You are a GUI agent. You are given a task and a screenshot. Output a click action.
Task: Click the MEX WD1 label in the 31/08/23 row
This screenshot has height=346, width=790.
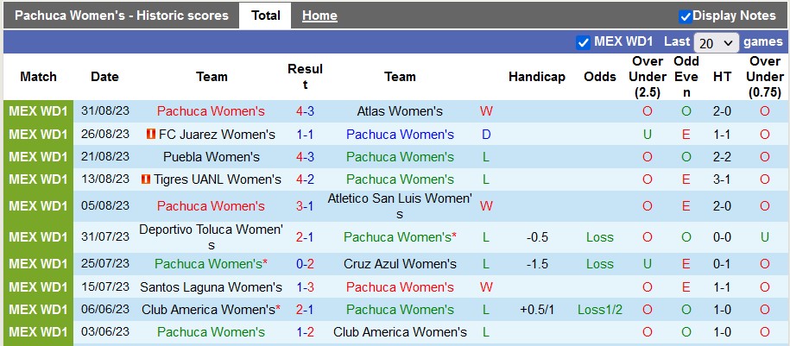[x=38, y=111]
